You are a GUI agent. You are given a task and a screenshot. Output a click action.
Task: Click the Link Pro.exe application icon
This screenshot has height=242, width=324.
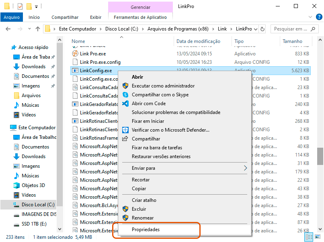75,53
